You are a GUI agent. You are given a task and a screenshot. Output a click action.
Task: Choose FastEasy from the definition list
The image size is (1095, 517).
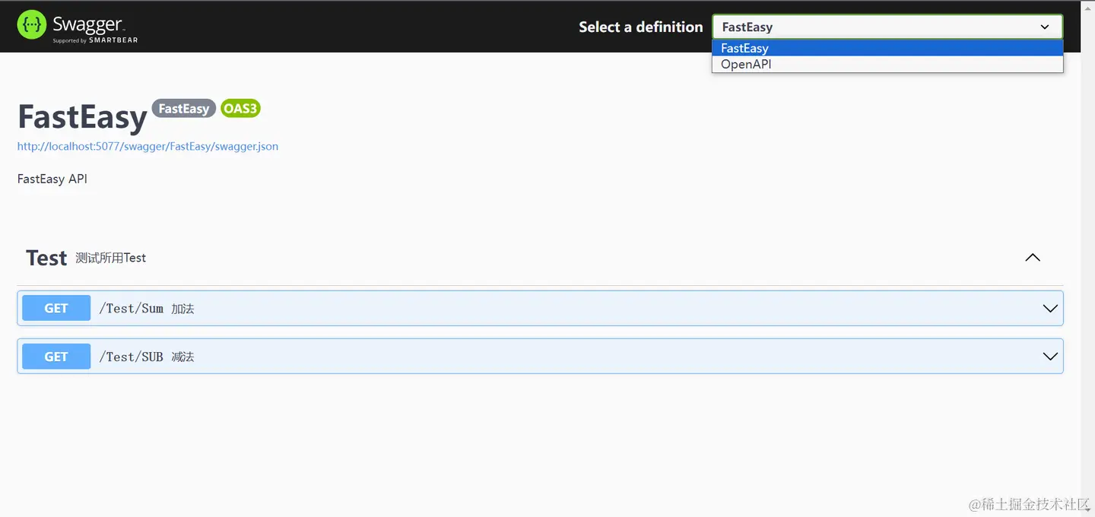[x=745, y=48]
